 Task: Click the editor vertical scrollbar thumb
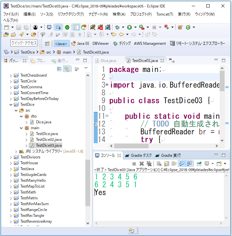coord(222,81)
